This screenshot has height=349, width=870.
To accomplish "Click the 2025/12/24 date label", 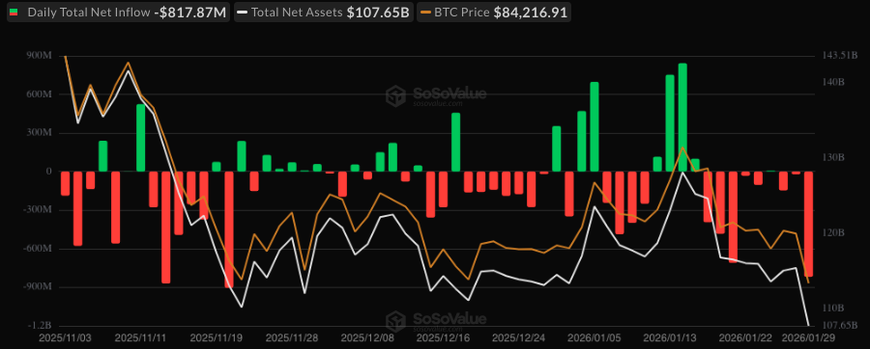I will [518, 337].
